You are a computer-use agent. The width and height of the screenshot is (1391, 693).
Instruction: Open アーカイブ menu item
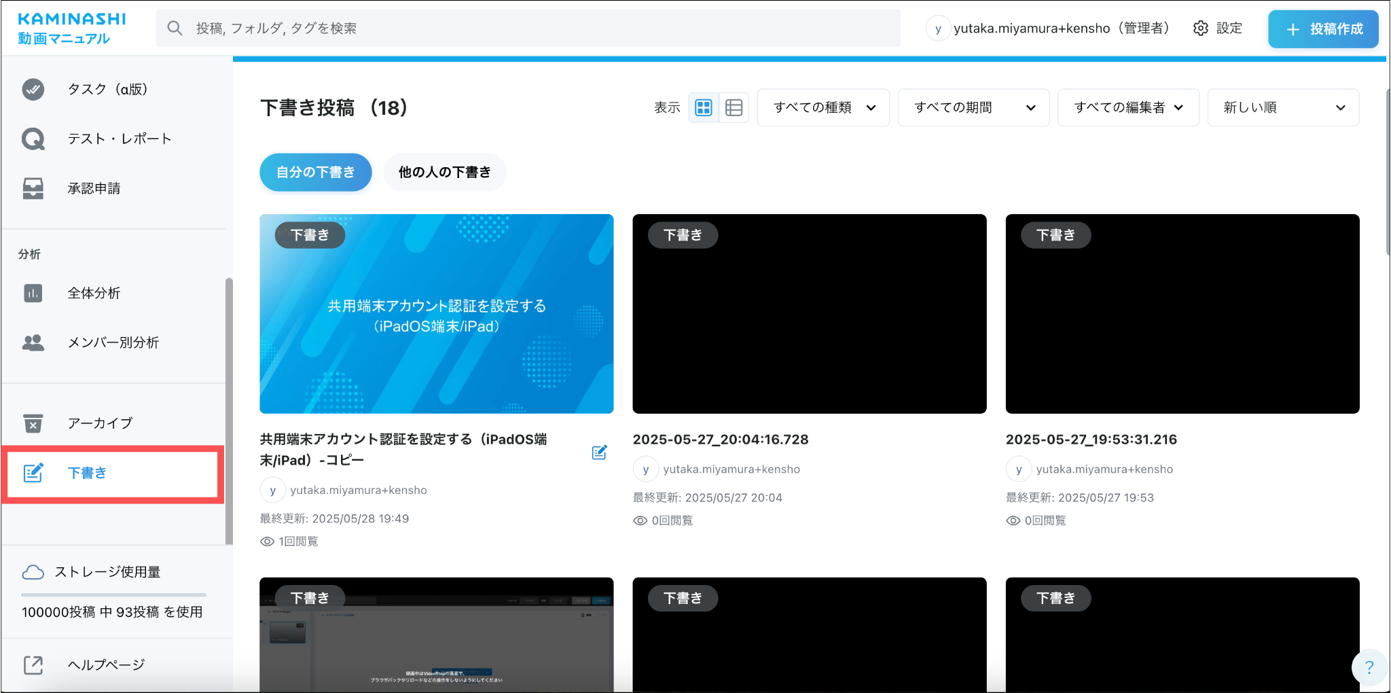click(113, 423)
